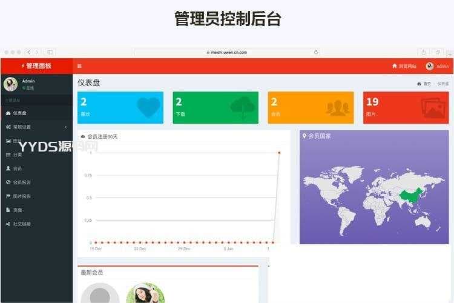The image size is (454, 303).
Task: Click the 最新会员 panel heading
Action: pyautogui.click(x=92, y=272)
